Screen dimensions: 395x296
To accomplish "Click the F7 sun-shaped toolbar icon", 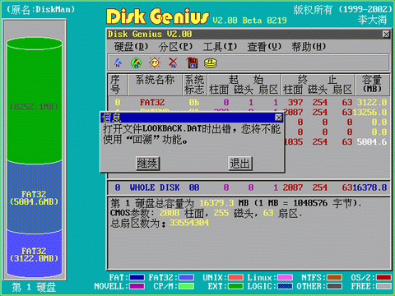I will 155,62.
